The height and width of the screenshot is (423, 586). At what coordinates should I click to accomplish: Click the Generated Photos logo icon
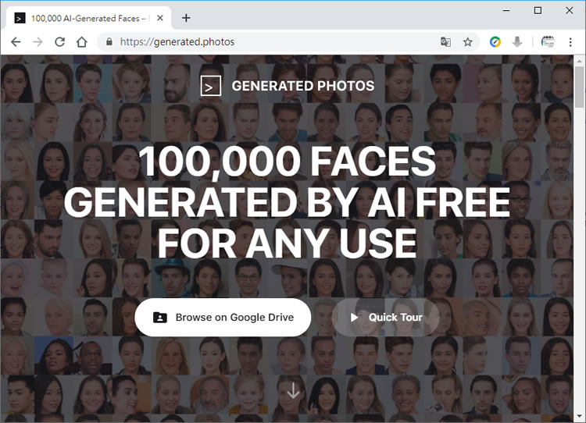[211, 86]
